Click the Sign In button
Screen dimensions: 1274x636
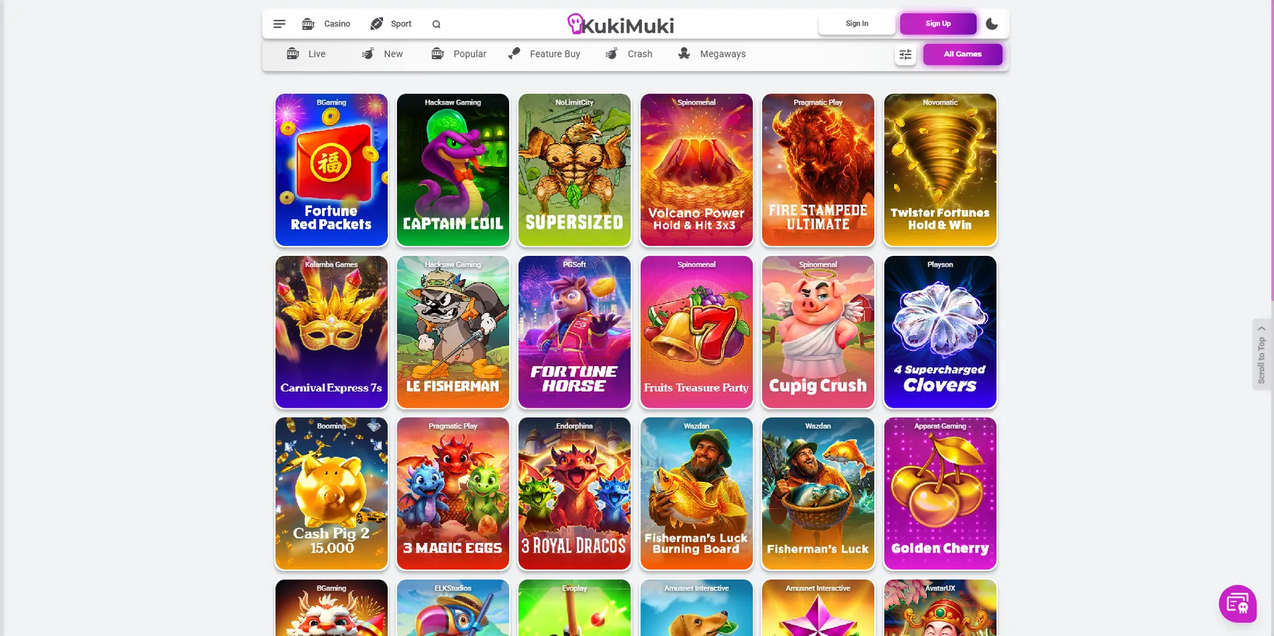click(x=857, y=23)
